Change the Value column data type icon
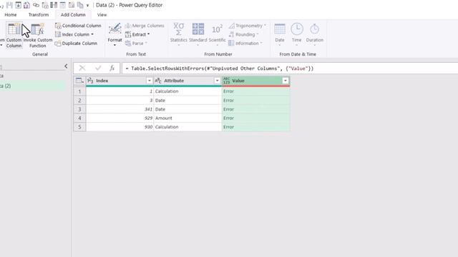Viewport: 458px width, 257px height. click(226, 81)
